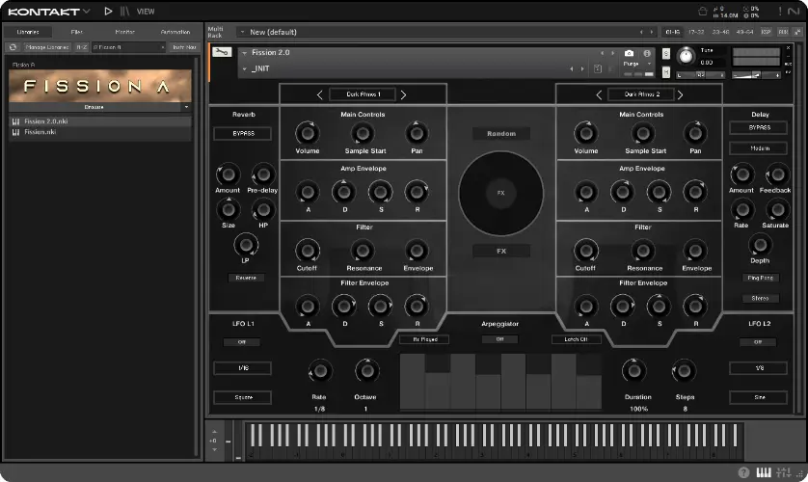Viewport: 808px width, 482px height.
Task: Toggle the on-screen keyboard icon
Action: (x=763, y=472)
